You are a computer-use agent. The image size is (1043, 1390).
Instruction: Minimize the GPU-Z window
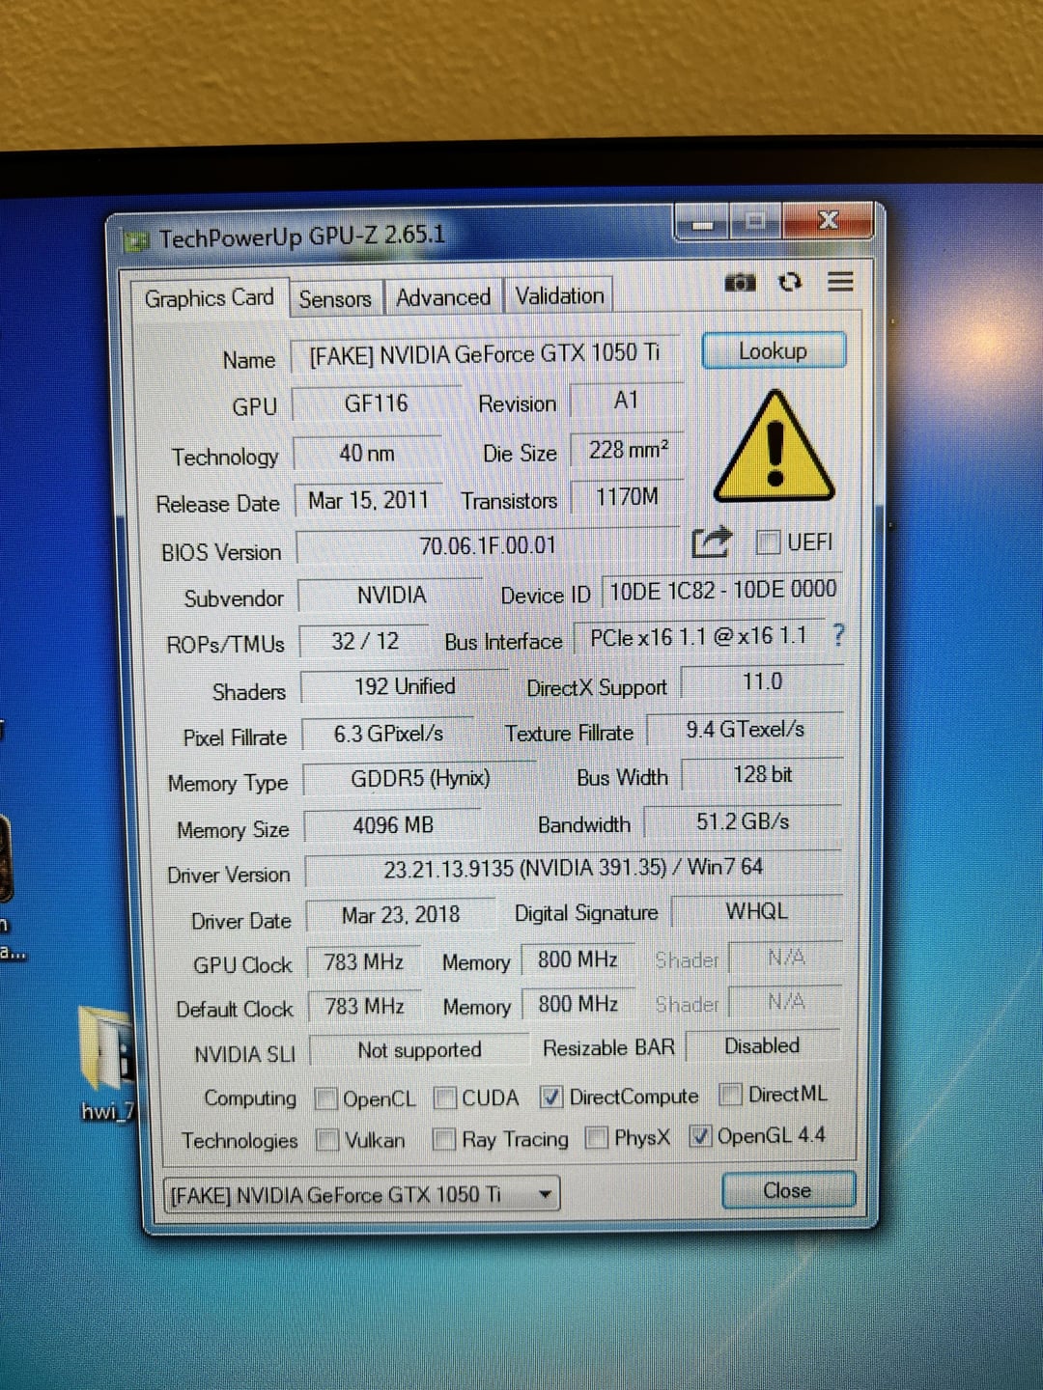tap(702, 224)
